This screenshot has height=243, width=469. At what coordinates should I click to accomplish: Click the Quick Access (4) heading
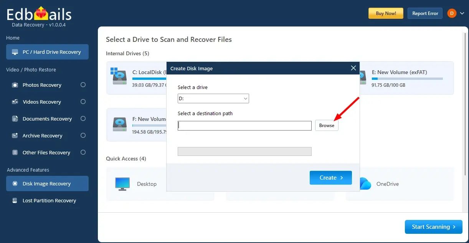coord(126,159)
